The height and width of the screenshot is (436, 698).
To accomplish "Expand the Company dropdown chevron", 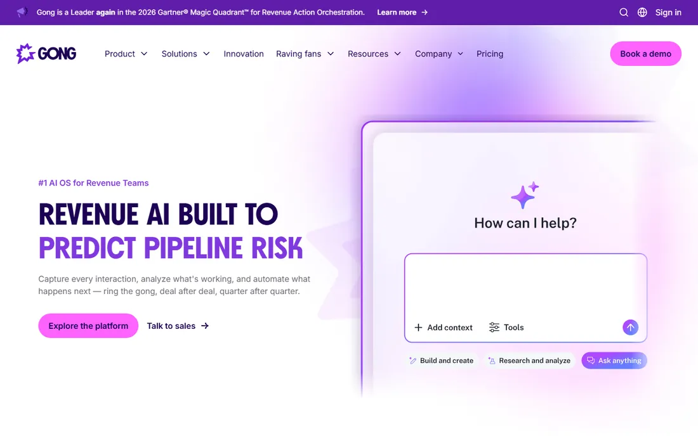I will pos(460,54).
